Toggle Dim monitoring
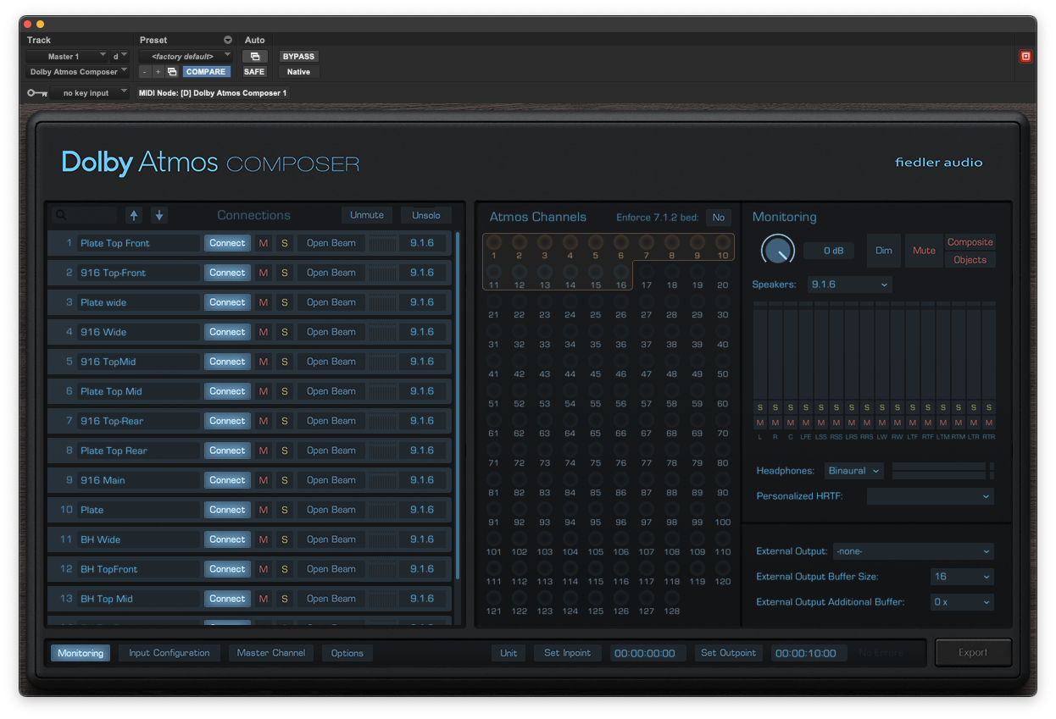Viewport: 1056px width, 719px height. [884, 251]
